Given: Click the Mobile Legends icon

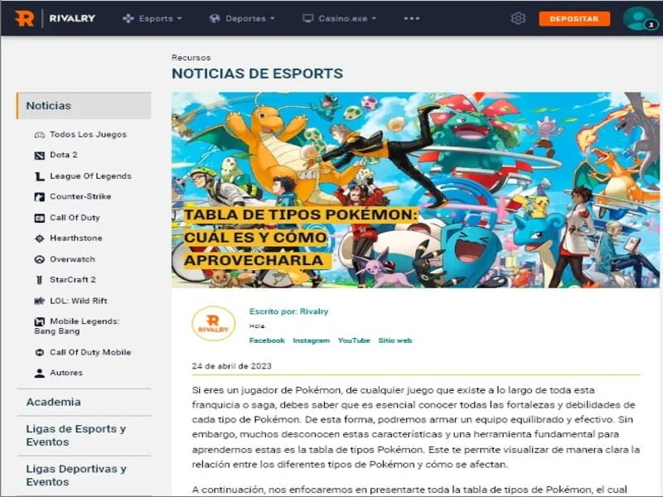Looking at the screenshot, I should tap(39, 321).
